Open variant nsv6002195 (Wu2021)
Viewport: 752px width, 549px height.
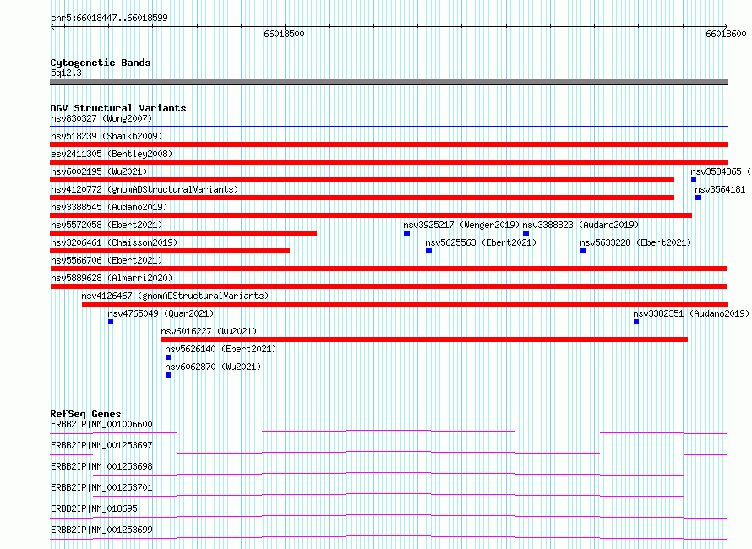click(x=99, y=171)
